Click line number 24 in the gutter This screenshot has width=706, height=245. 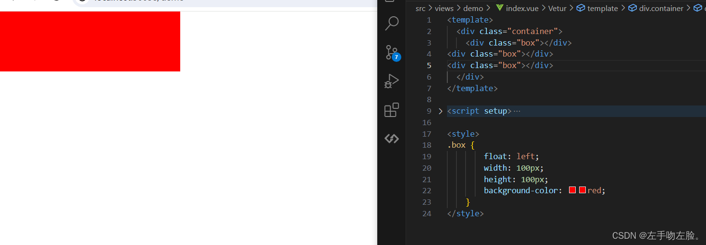click(427, 214)
